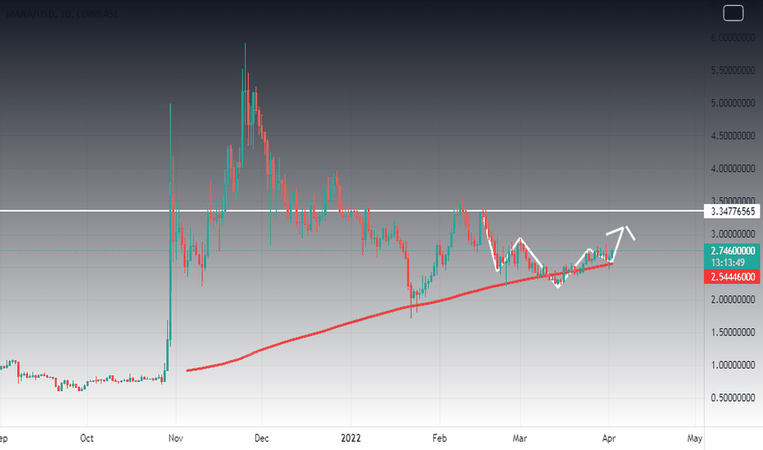Click the Nov label on the time axis
The image size is (763, 450).
coord(176,439)
